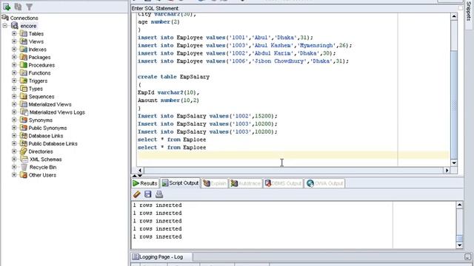Open the DBMS Output tab
Image resolution: width=474 pixels, height=266 pixels.
283,183
